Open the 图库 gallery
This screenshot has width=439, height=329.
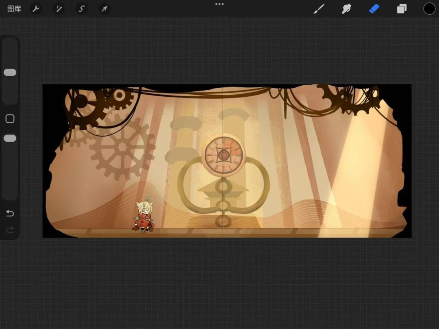(x=14, y=9)
